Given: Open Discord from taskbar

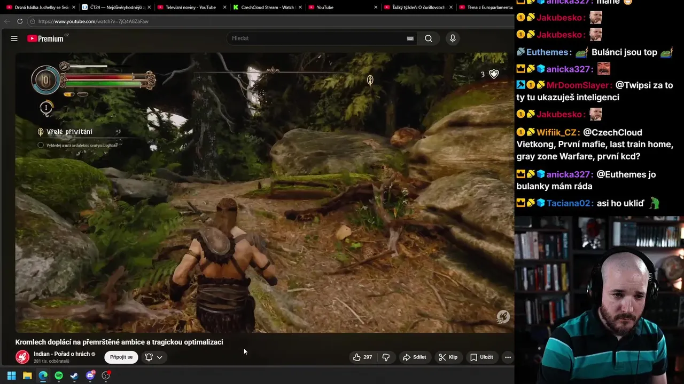Looking at the screenshot, I should pos(90,375).
